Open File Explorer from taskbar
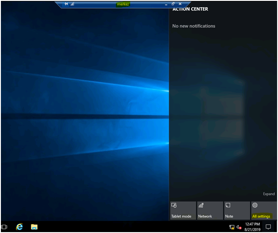The width and height of the screenshot is (278, 233). (34, 227)
